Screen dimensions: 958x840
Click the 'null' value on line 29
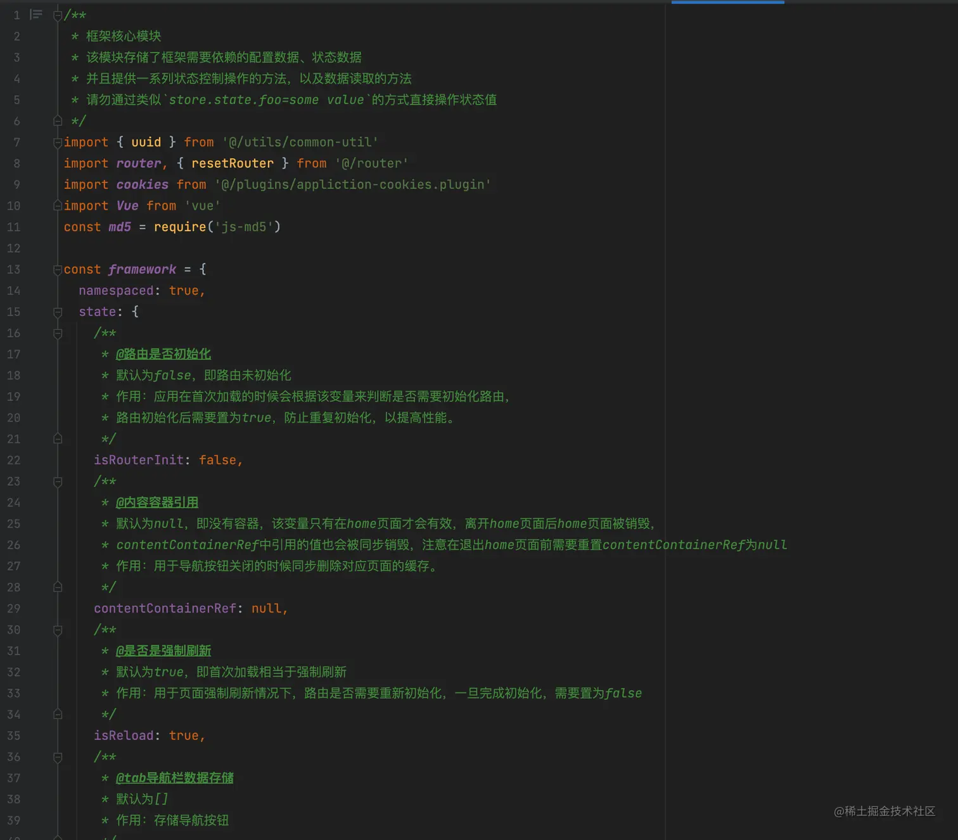pos(266,608)
